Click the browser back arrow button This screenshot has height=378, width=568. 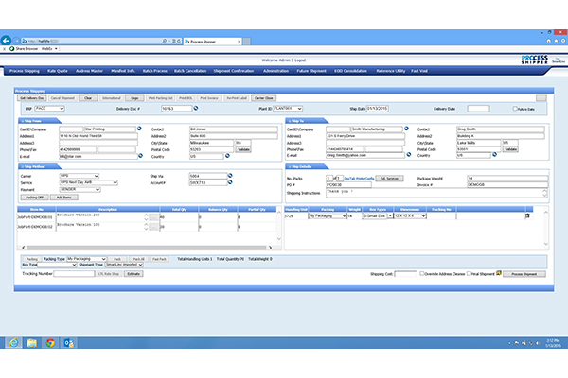pos(6,41)
